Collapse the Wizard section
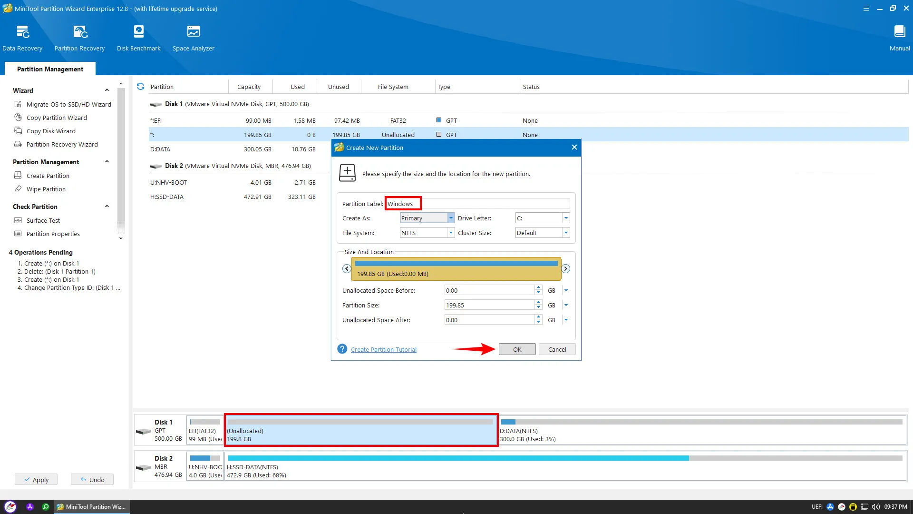913x514 pixels. pos(107,90)
